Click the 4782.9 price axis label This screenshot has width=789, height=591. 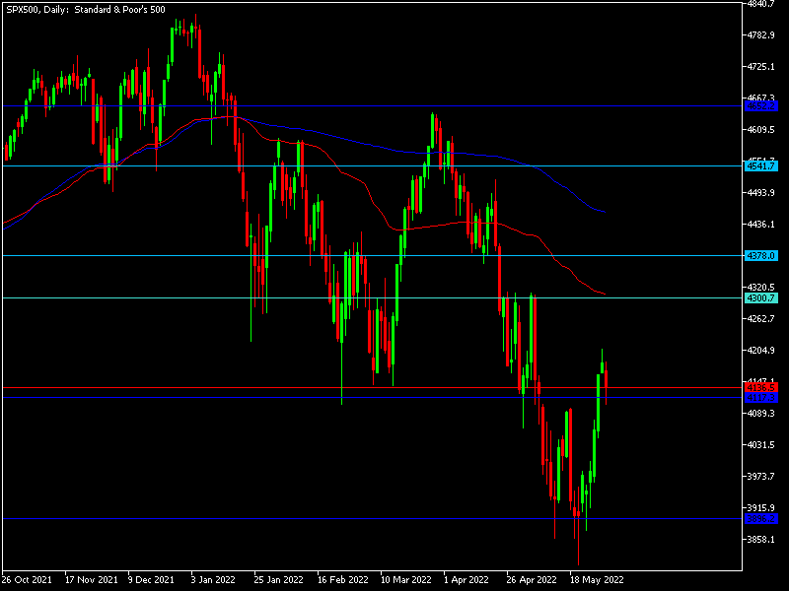[760, 35]
